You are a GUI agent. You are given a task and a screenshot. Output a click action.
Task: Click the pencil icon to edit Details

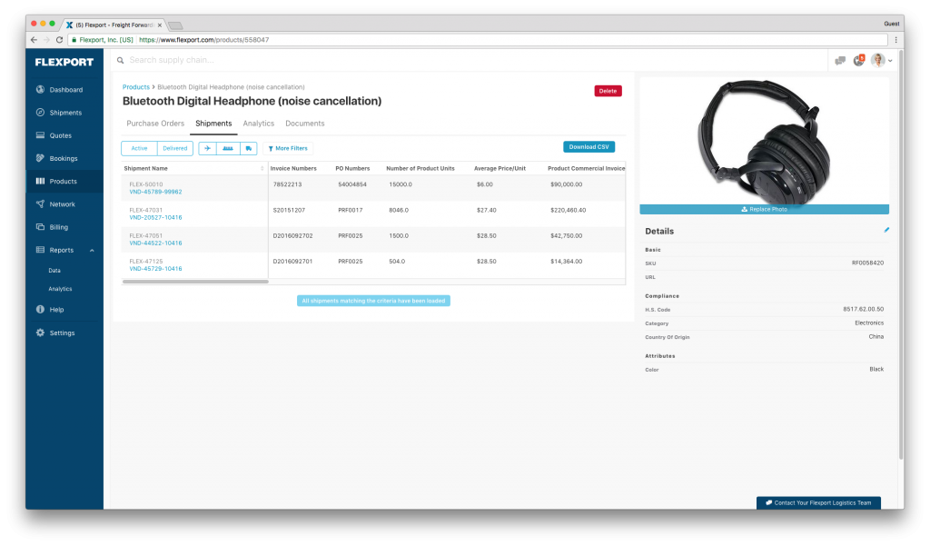[886, 230]
